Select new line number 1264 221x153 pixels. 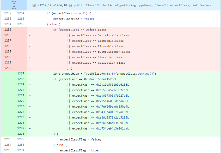click(21, 13)
